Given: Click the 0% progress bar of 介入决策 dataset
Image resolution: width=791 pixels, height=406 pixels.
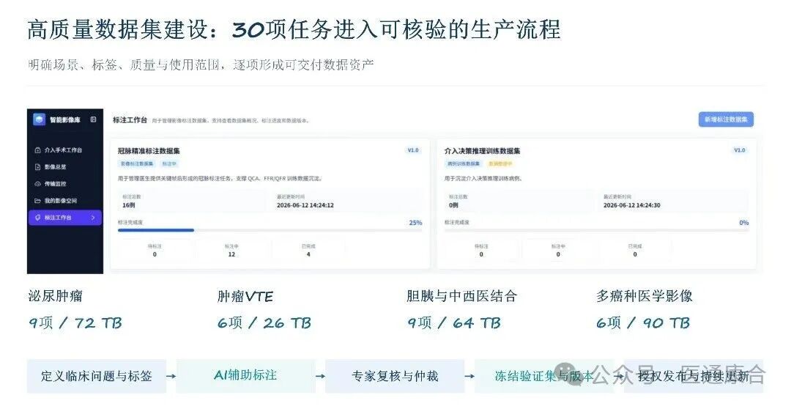Looking at the screenshot, I should [x=596, y=230].
